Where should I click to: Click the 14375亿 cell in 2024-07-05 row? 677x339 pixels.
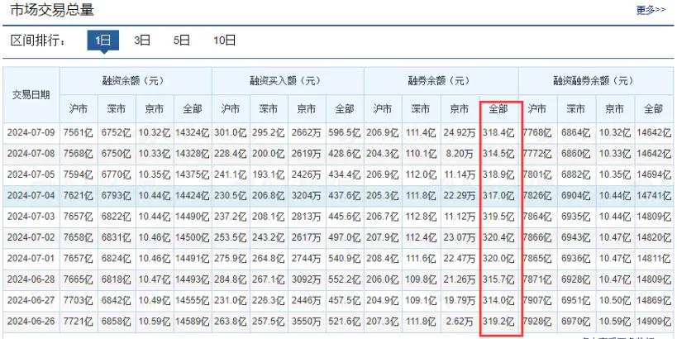193,174
